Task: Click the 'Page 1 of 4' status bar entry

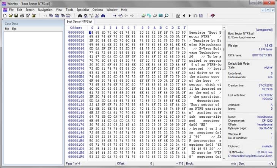Action: (73, 163)
